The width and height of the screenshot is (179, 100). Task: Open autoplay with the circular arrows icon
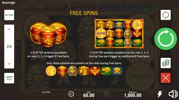point(166,15)
